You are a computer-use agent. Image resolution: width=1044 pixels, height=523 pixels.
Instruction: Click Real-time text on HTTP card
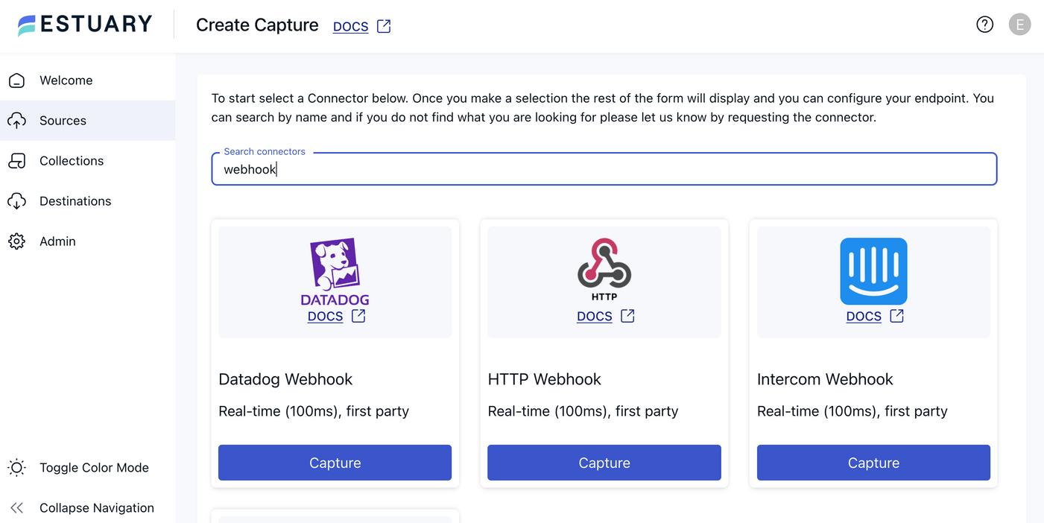(x=583, y=411)
